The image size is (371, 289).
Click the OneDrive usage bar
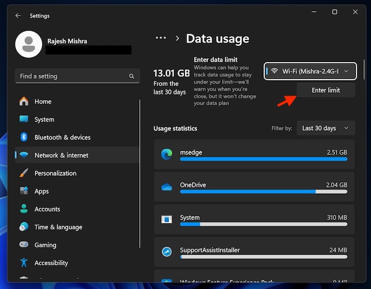point(264,192)
